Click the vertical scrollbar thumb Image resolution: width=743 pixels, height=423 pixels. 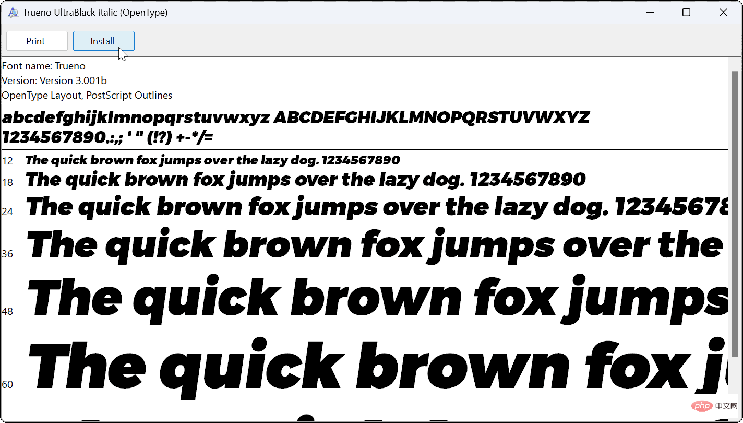pyautogui.click(x=735, y=214)
